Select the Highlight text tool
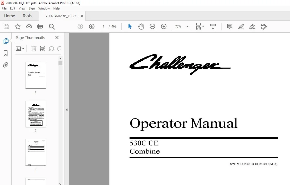This screenshot has width=290, height=185. (x=241, y=26)
